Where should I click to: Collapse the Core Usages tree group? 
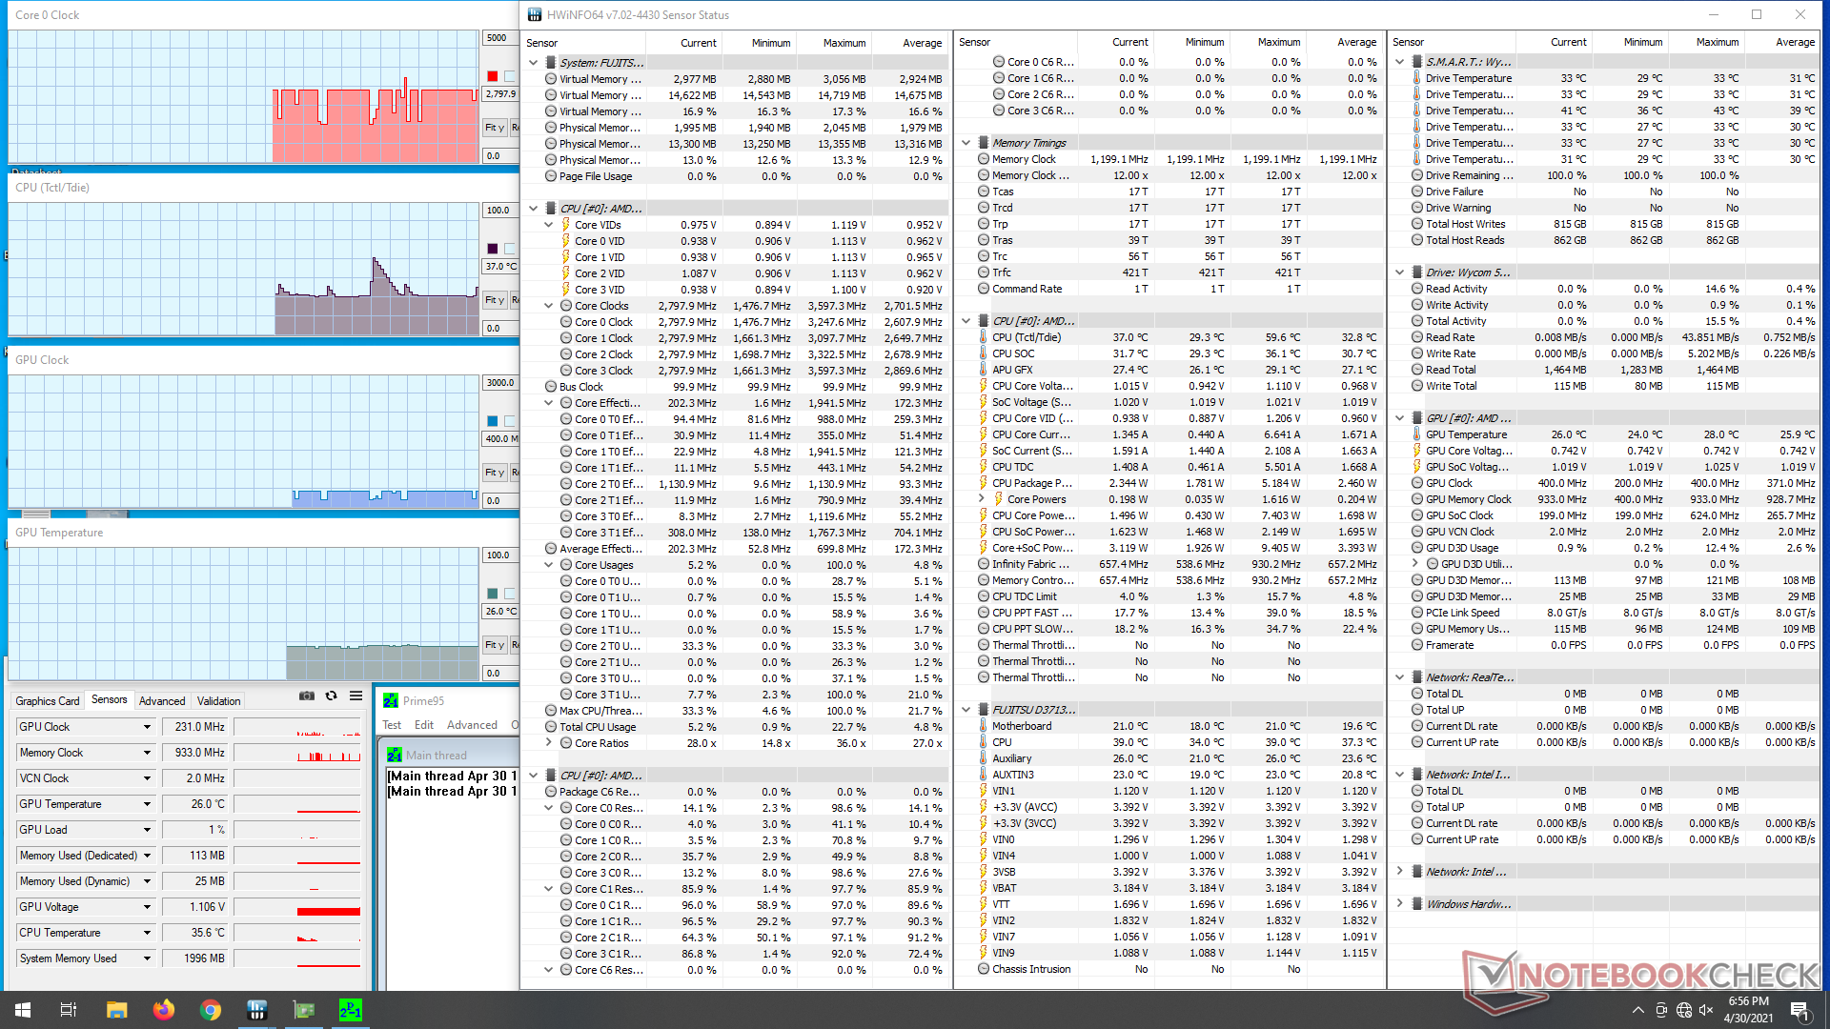(x=549, y=565)
